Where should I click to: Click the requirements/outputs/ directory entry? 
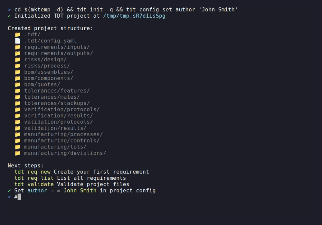[x=59, y=53]
